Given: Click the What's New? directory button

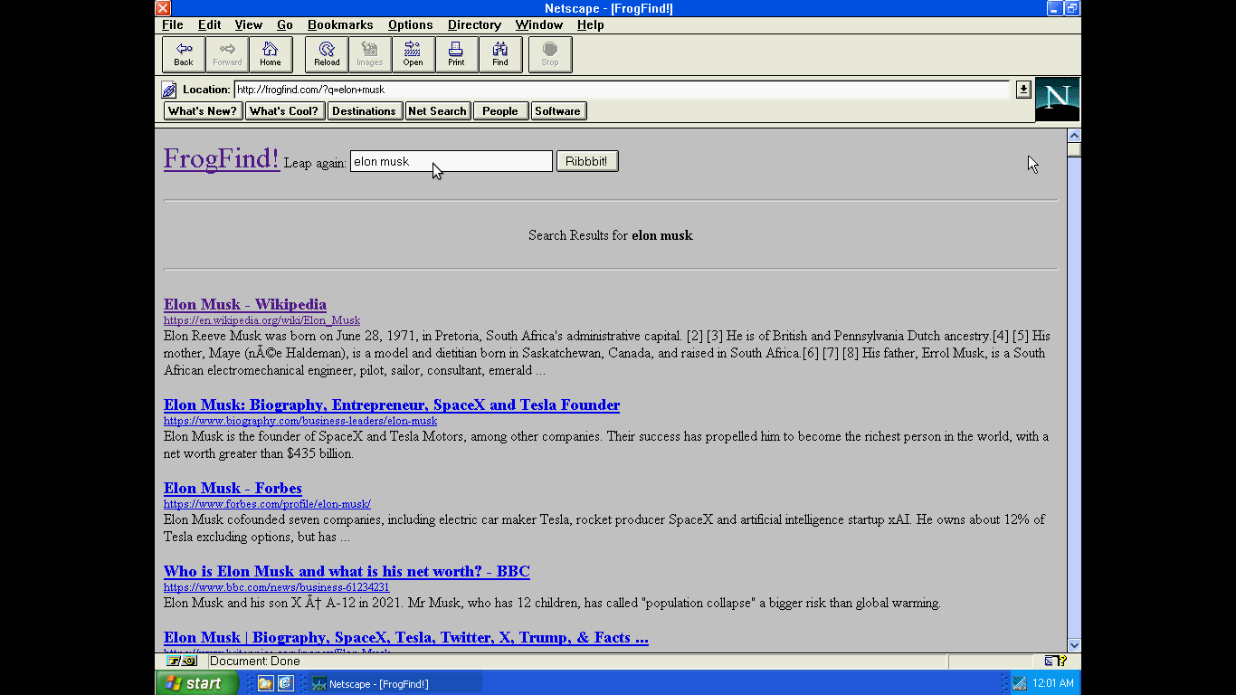Looking at the screenshot, I should point(203,111).
